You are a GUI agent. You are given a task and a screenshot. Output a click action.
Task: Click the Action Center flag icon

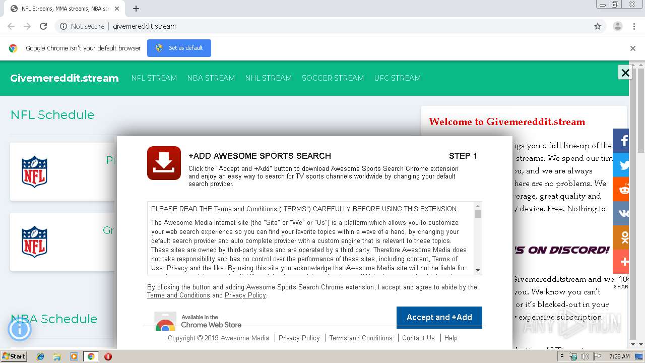click(597, 356)
